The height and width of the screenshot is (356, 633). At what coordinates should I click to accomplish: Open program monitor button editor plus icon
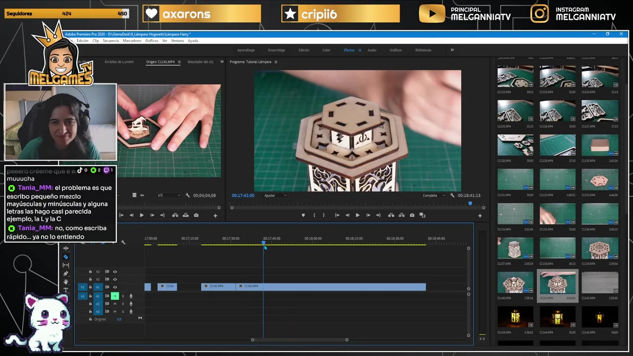(480, 216)
